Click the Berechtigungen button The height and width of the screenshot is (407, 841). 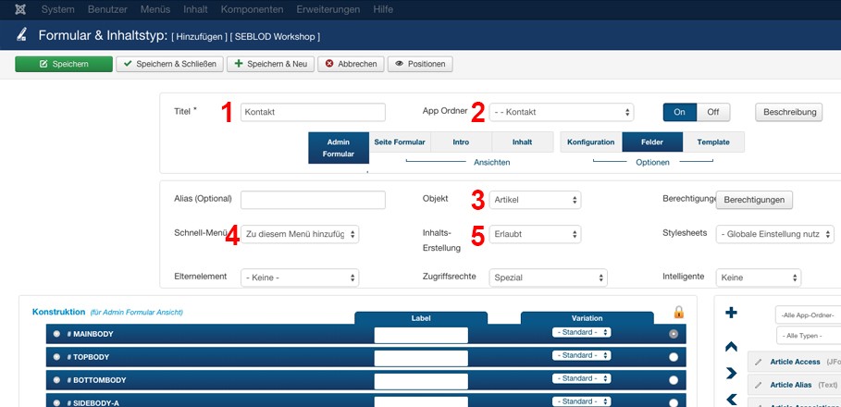[754, 200]
